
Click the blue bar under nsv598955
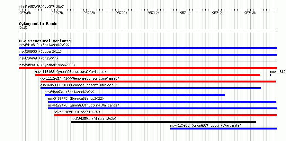148,55
